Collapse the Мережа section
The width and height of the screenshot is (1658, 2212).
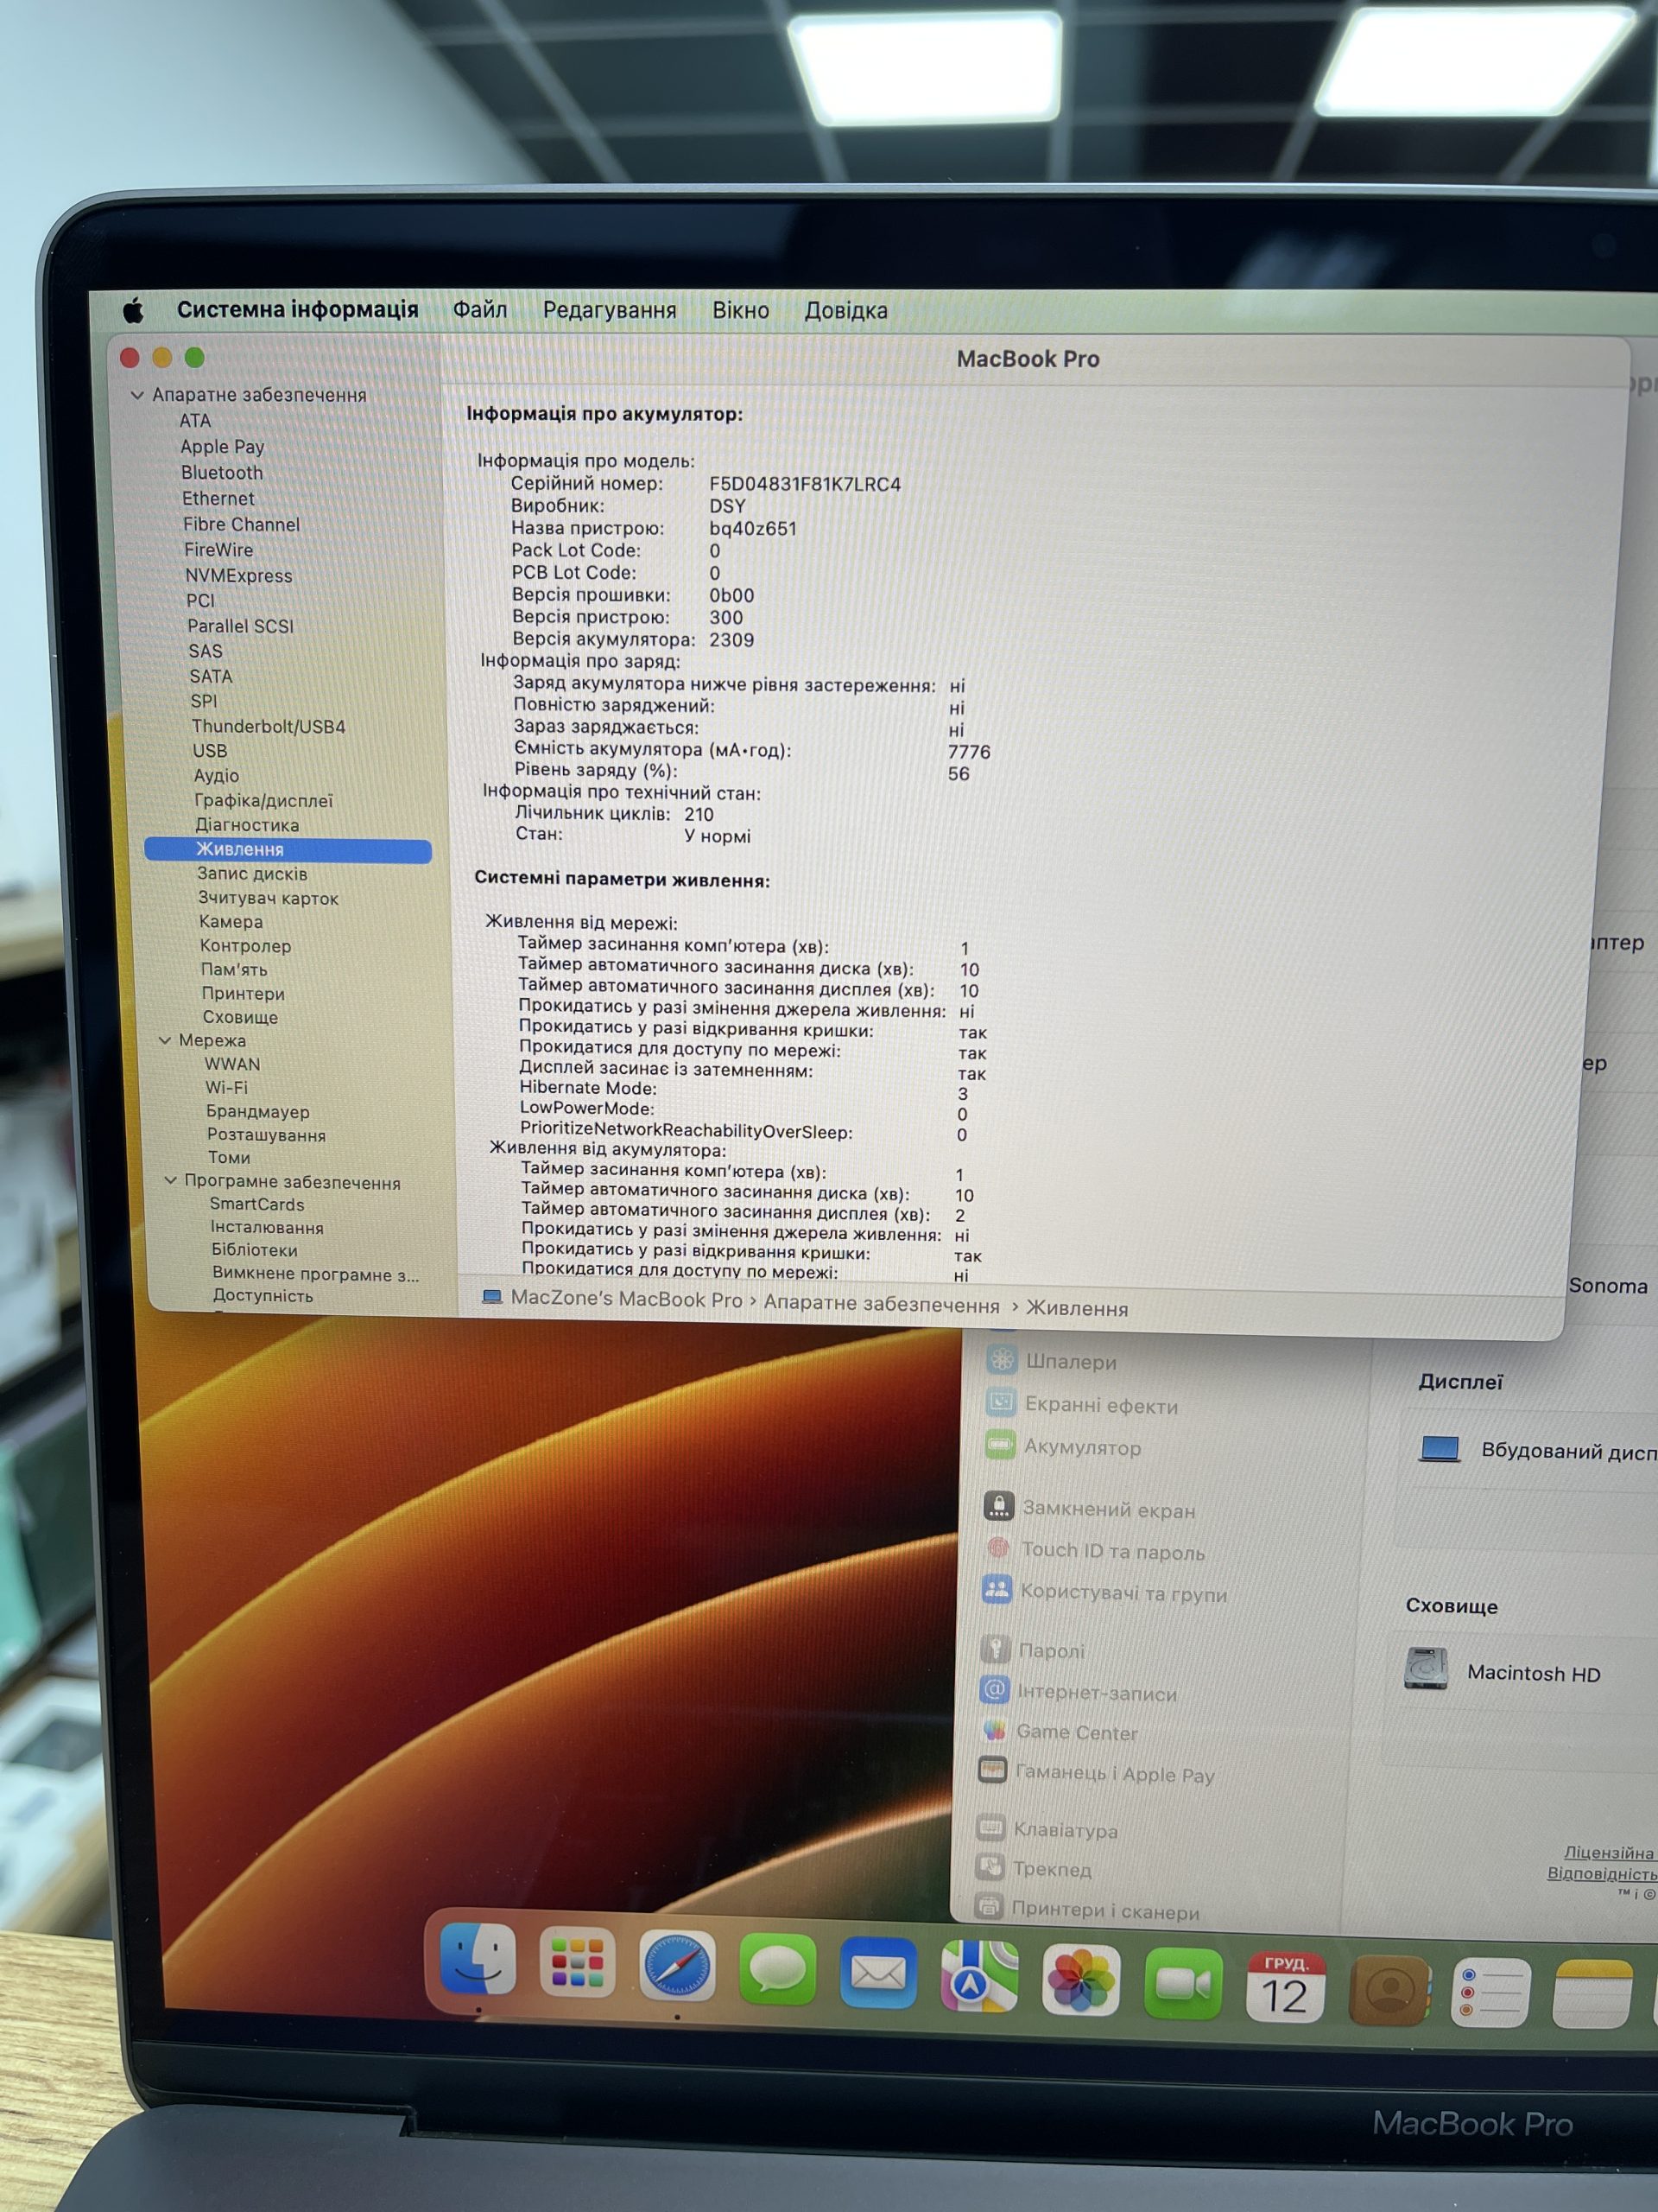tap(165, 1040)
